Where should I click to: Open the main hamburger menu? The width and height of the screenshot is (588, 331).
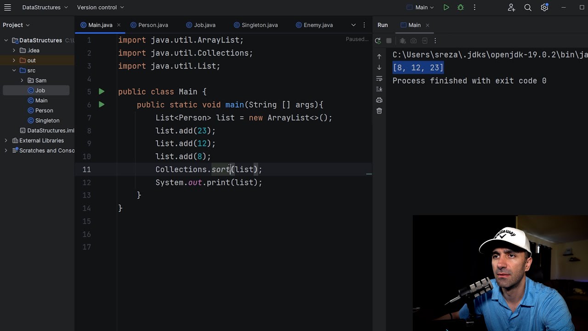pyautogui.click(x=7, y=7)
